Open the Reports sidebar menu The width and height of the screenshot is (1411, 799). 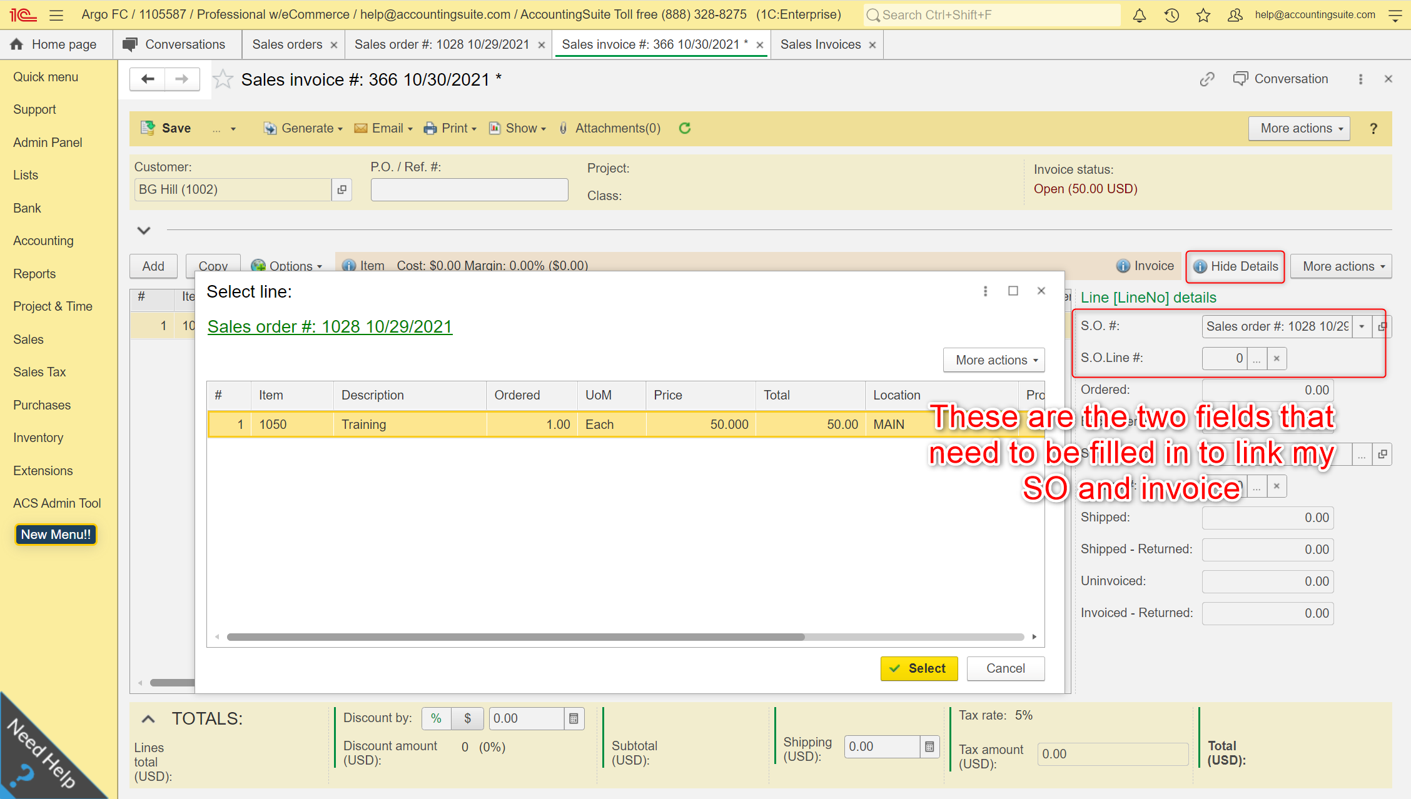point(34,274)
